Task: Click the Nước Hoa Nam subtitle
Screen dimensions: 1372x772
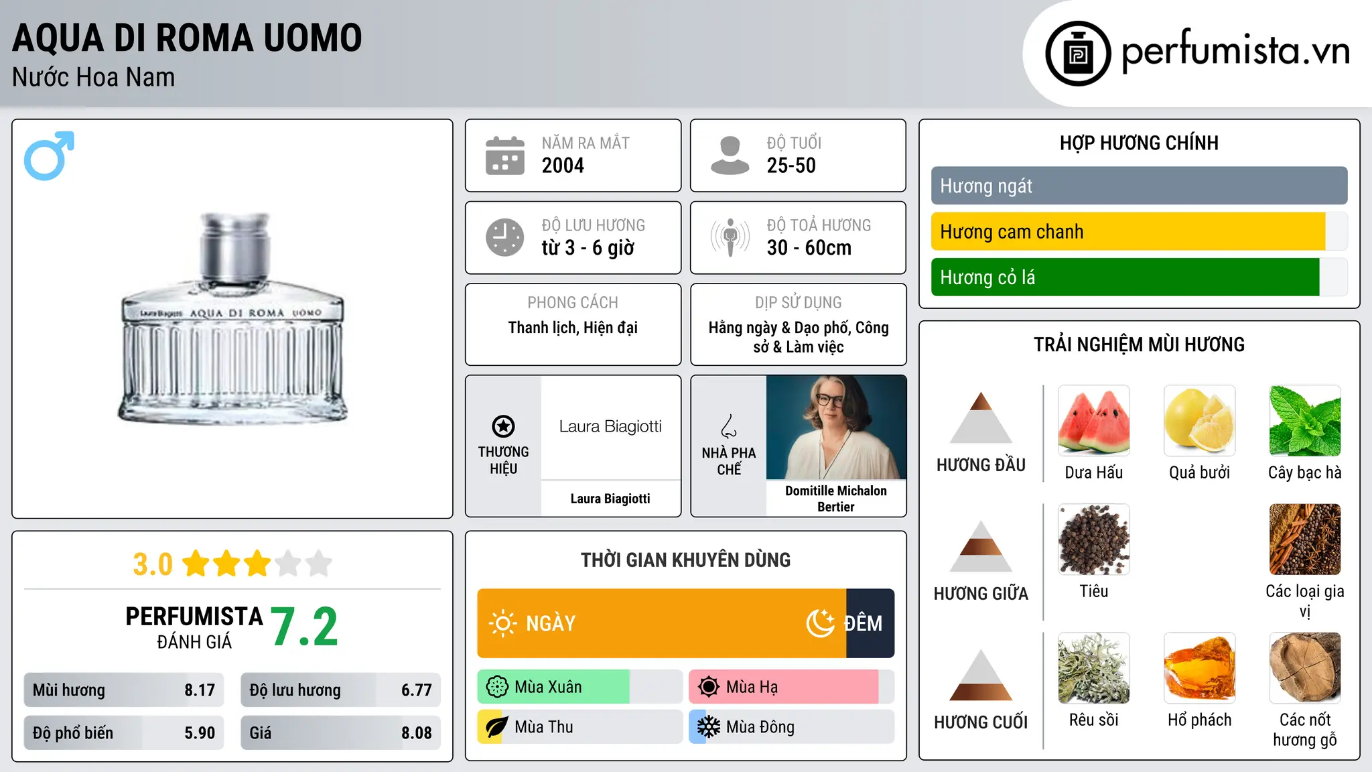Action: point(94,77)
